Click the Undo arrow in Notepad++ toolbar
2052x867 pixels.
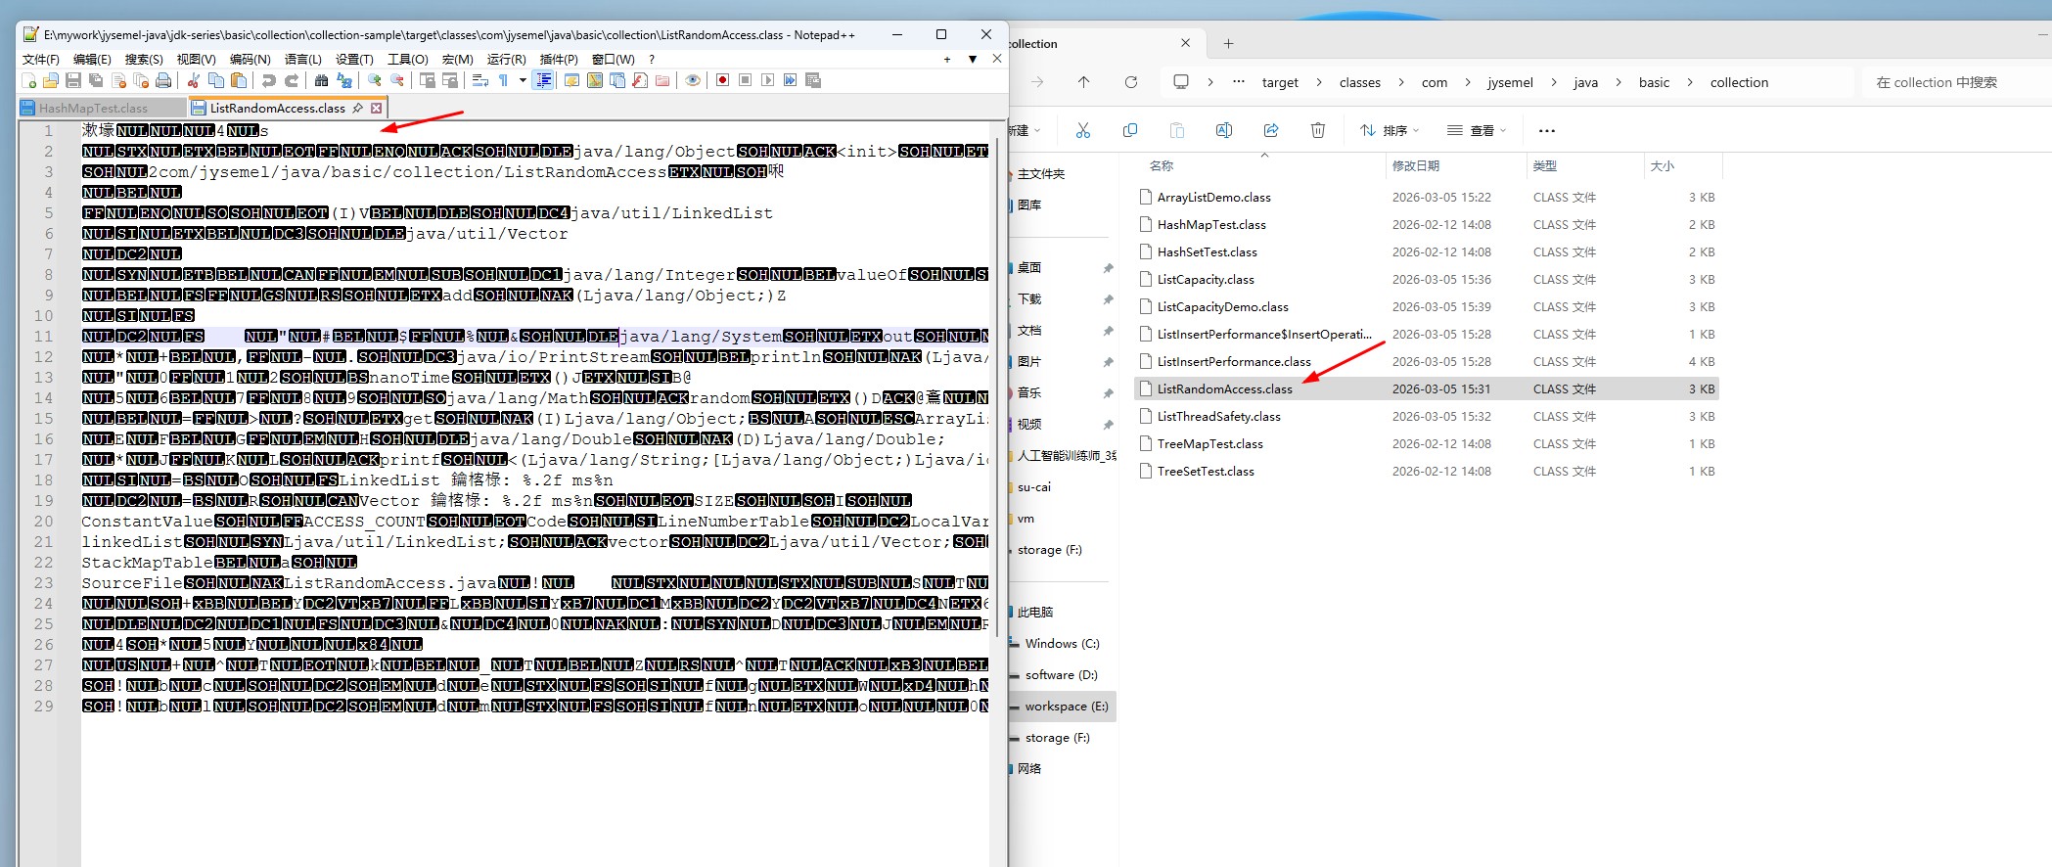point(268,80)
